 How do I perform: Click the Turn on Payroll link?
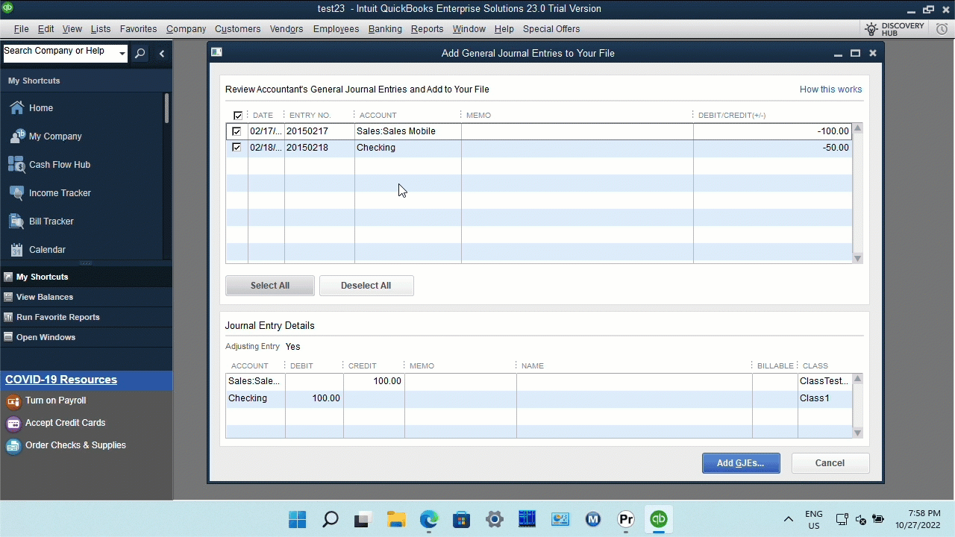56,401
